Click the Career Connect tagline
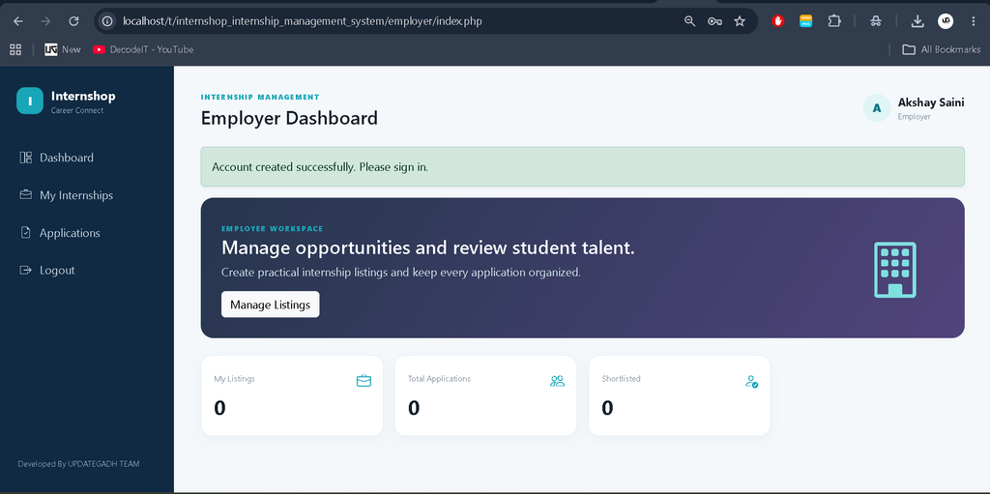This screenshot has width=990, height=494. [x=77, y=110]
